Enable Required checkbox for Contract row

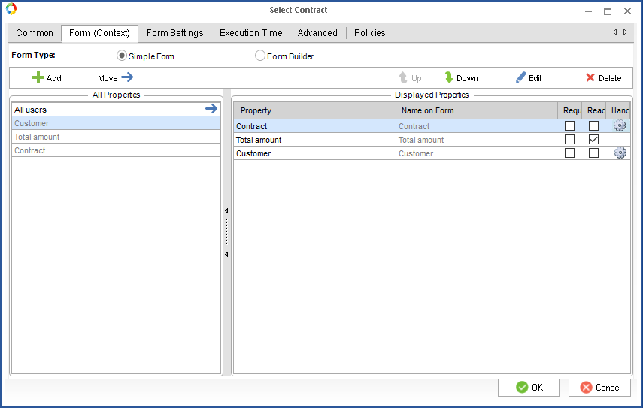point(569,126)
